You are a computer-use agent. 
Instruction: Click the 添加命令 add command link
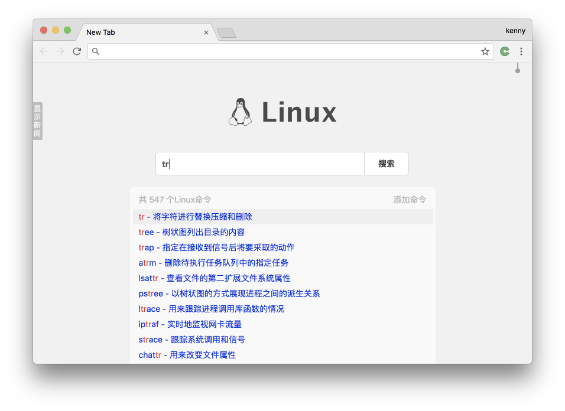tap(410, 200)
